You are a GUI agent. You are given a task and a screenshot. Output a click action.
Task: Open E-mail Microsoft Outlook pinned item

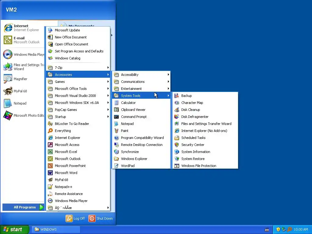click(22, 40)
